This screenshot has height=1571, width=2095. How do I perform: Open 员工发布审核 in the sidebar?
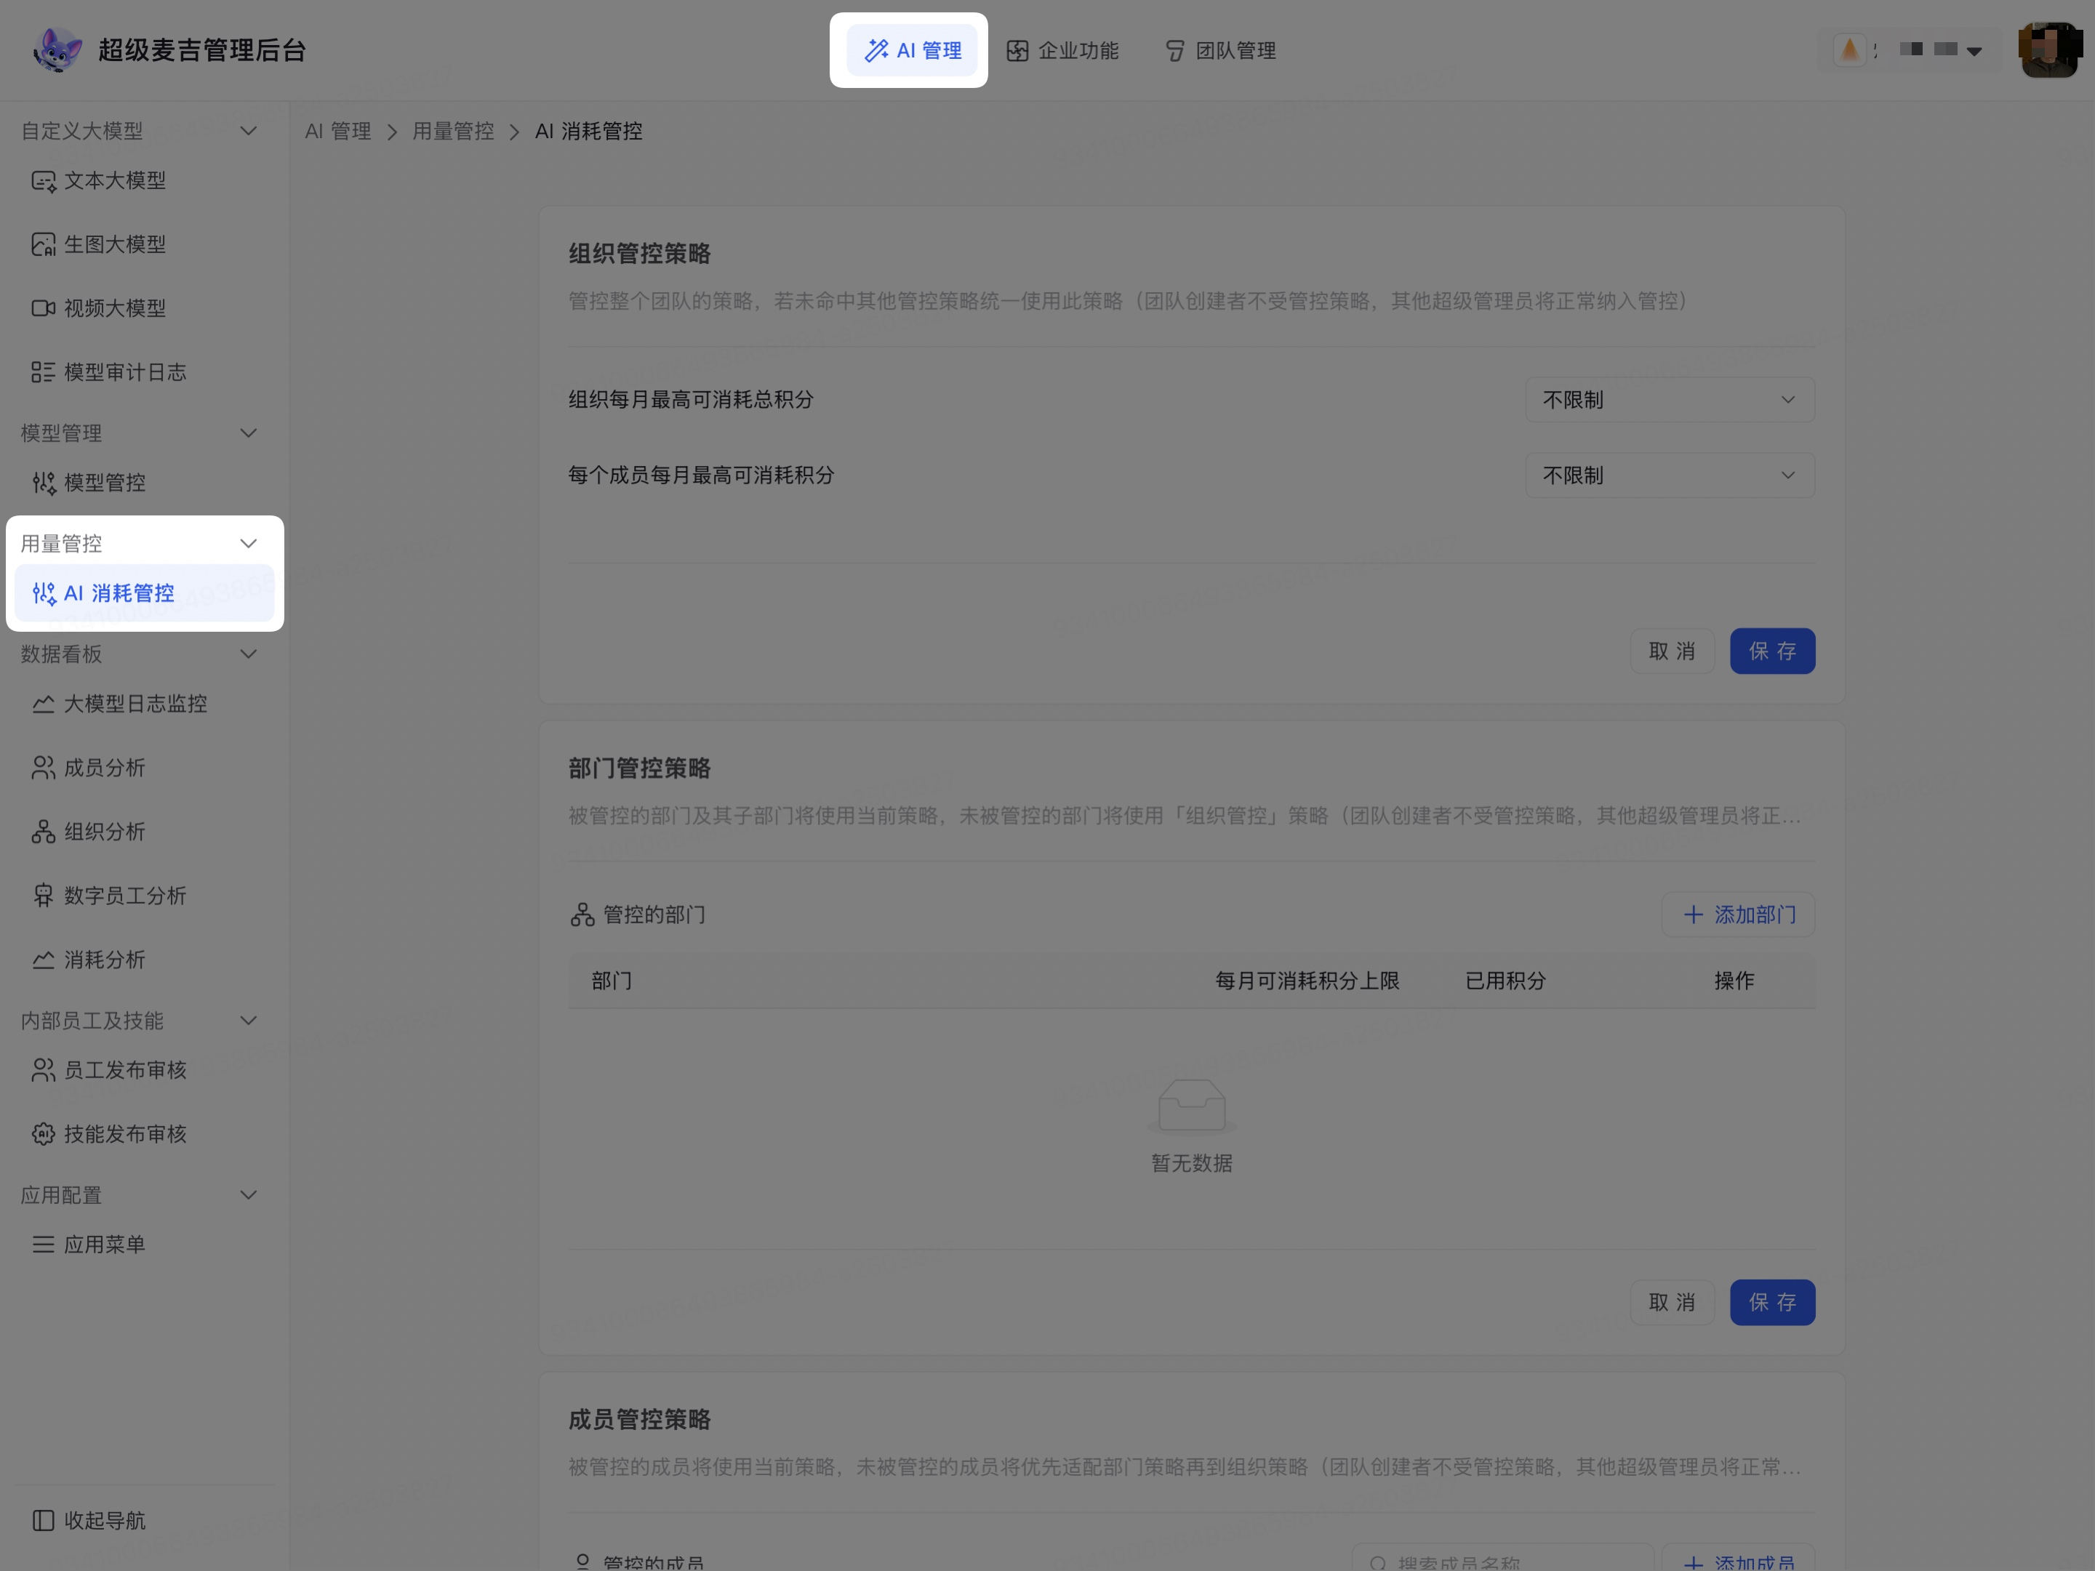144,1070
